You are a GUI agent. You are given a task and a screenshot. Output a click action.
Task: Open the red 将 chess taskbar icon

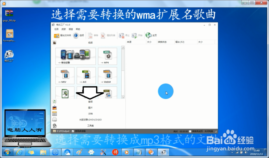(x=115, y=152)
